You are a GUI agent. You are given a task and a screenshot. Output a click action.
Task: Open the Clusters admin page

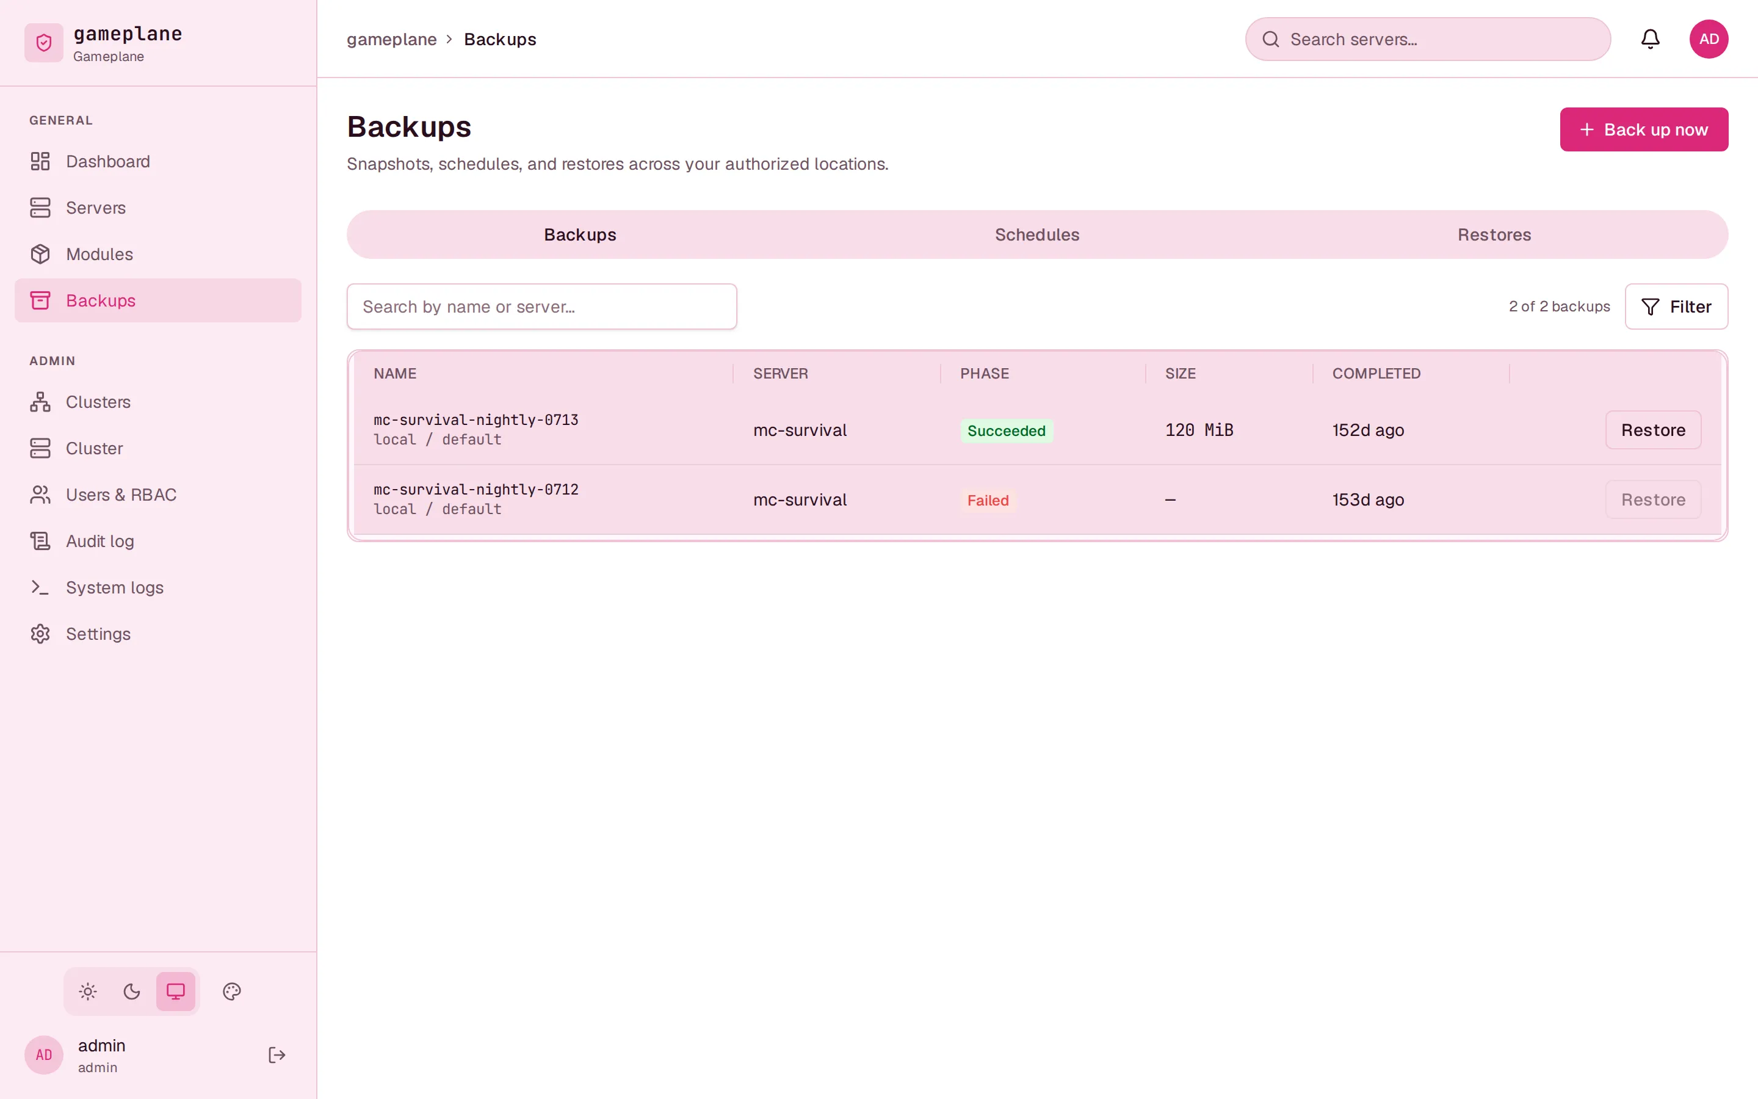157,402
